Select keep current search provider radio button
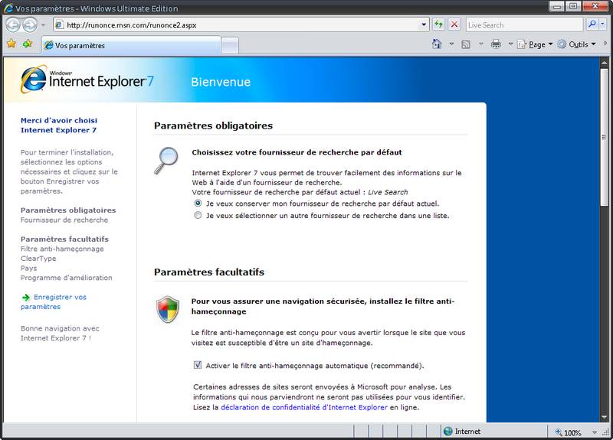Viewport: 613px width, 440px height. pyautogui.click(x=198, y=204)
